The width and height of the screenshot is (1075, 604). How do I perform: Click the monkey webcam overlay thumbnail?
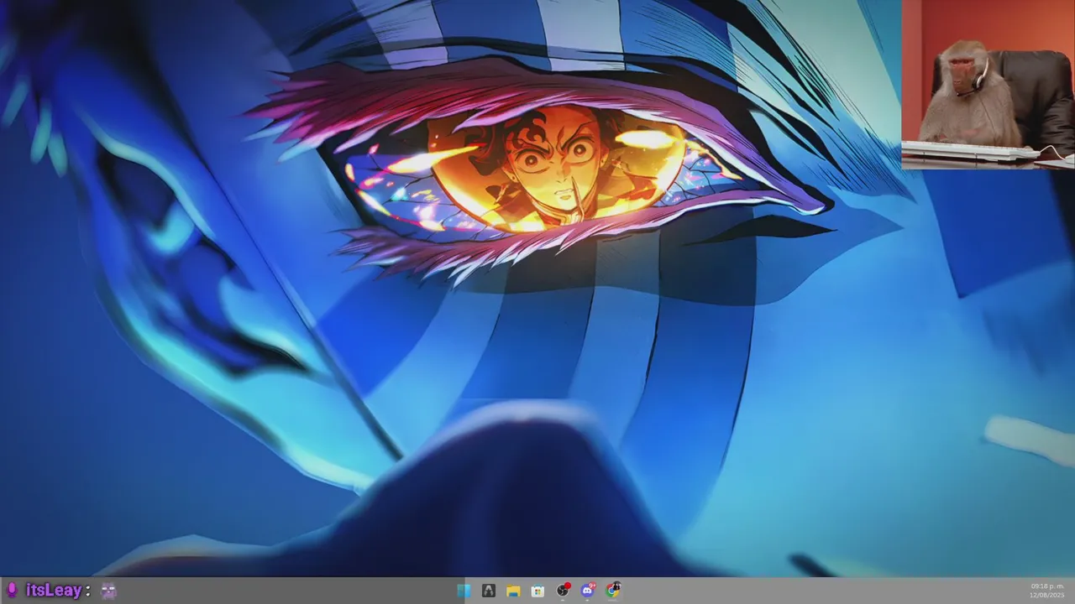988,84
